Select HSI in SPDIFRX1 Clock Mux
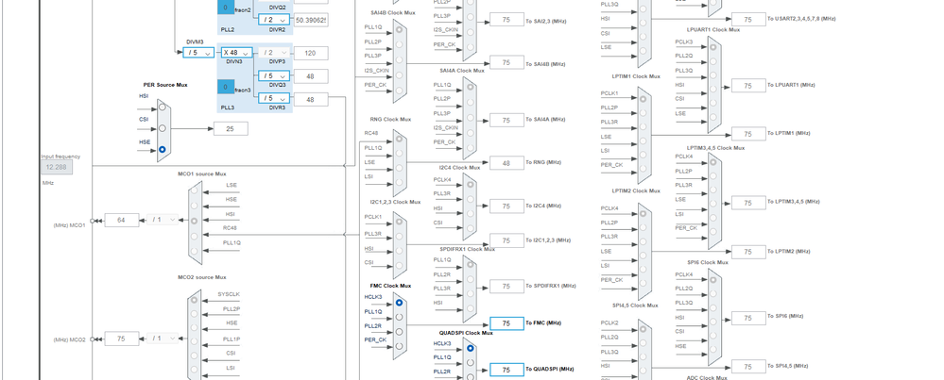 tap(471, 308)
